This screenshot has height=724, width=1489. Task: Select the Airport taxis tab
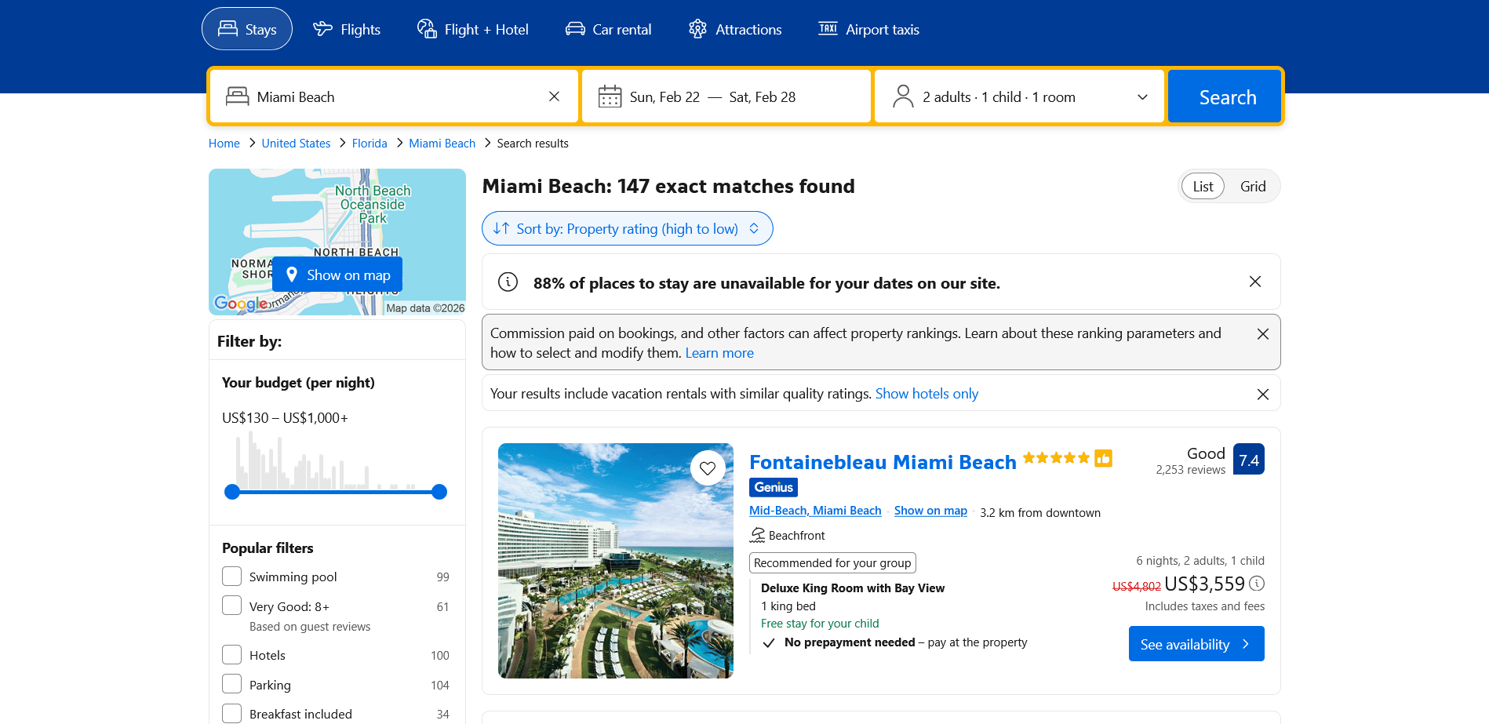[x=868, y=29]
